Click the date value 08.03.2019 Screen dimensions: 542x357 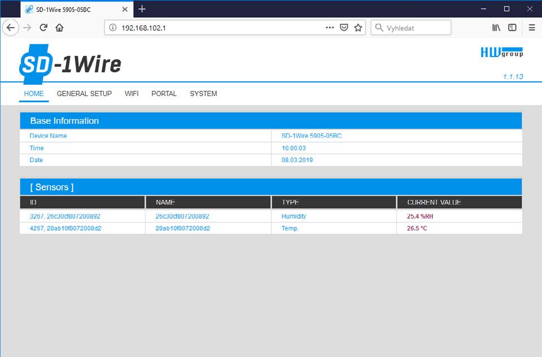point(297,160)
